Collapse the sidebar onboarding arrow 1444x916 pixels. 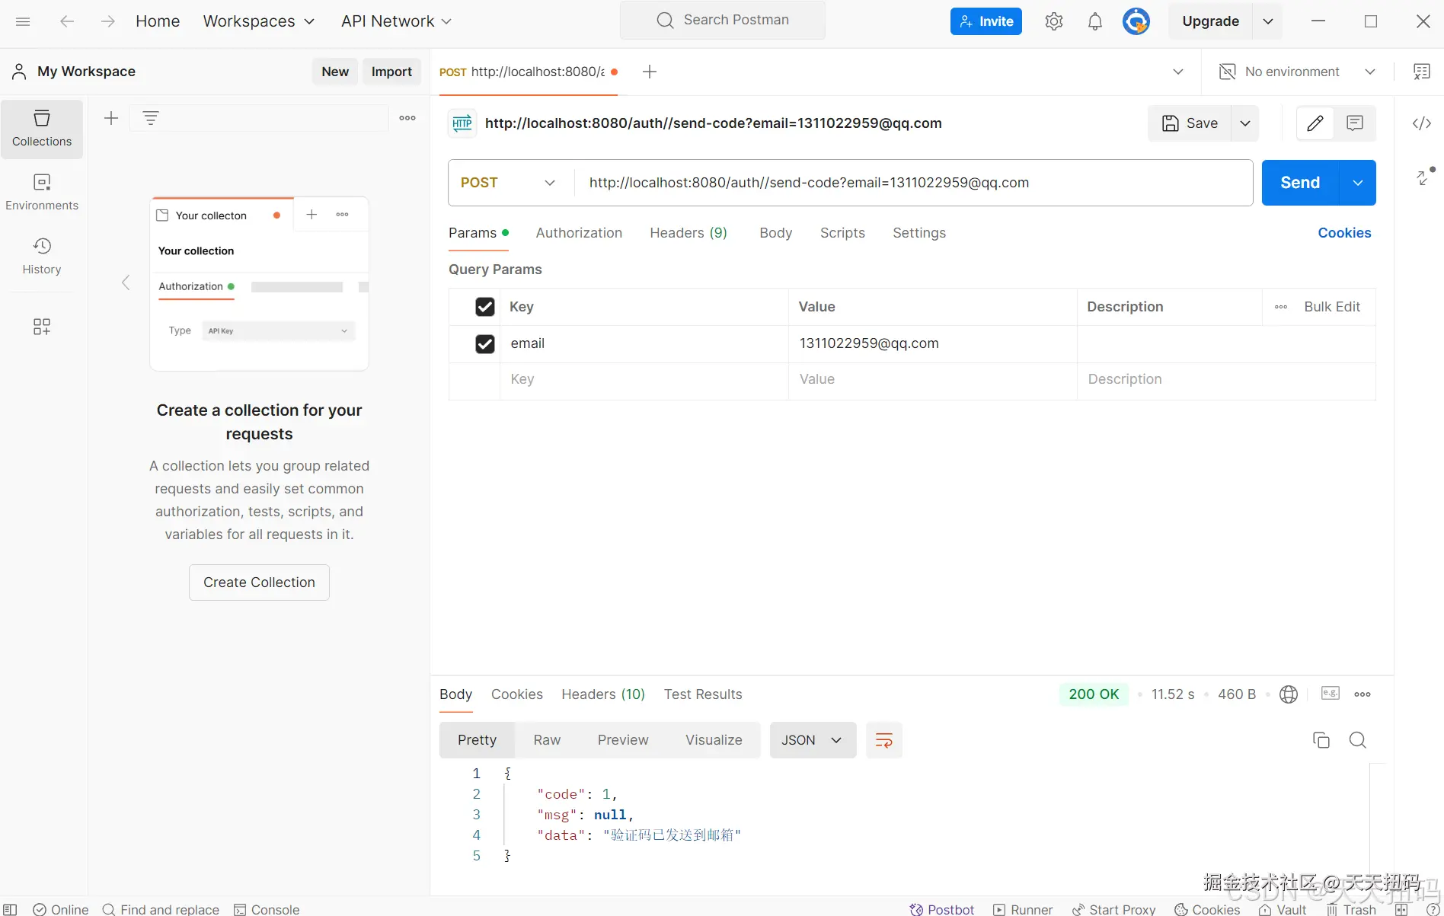(126, 283)
